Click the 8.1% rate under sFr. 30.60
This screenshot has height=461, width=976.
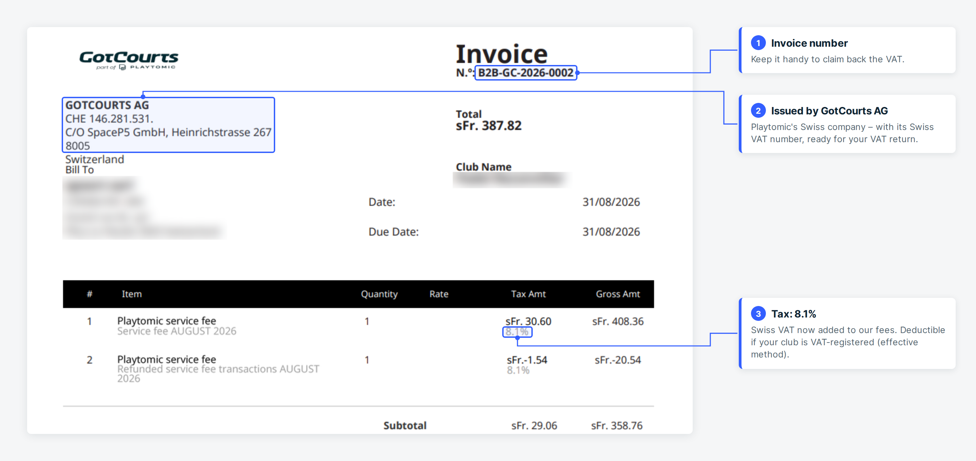tap(517, 332)
